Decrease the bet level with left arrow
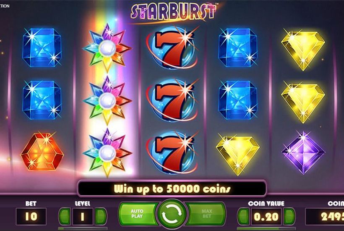The height and width of the screenshot is (231, 344). pos(65,216)
